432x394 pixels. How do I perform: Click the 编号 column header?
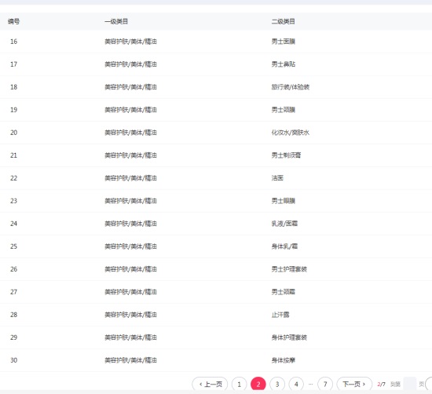[13, 21]
